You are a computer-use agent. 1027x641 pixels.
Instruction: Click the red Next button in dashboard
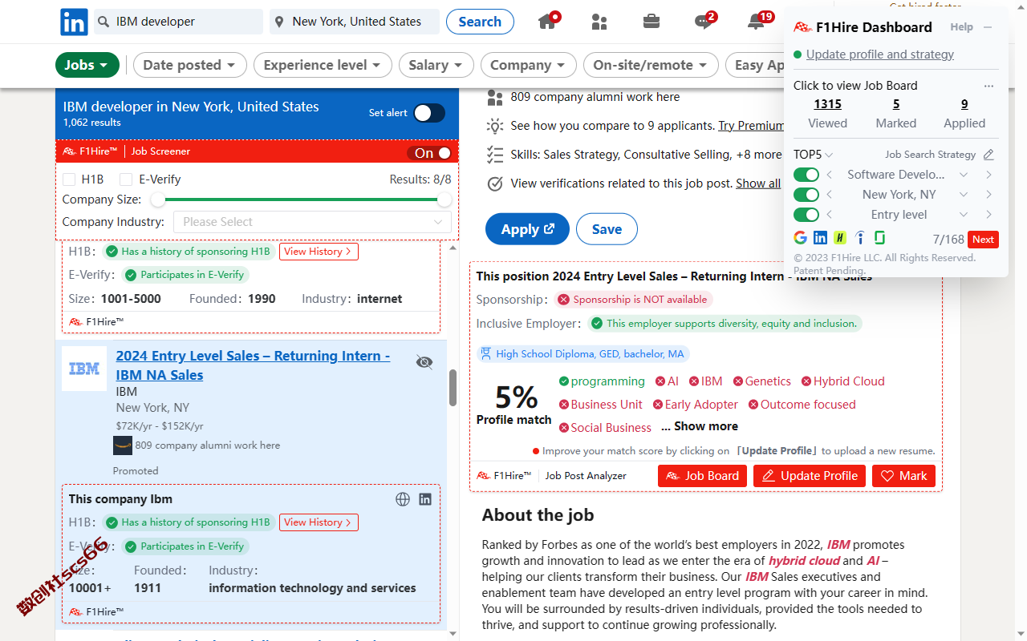[983, 240]
